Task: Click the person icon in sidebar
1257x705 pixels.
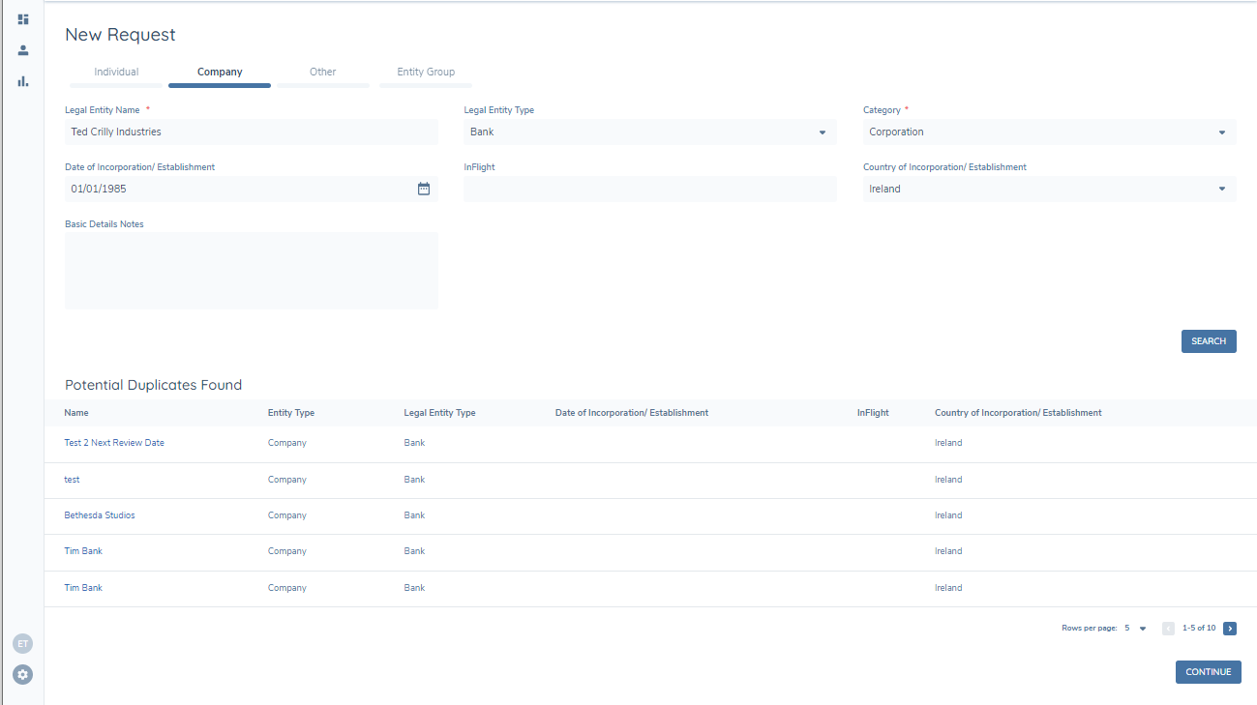Action: [x=23, y=50]
